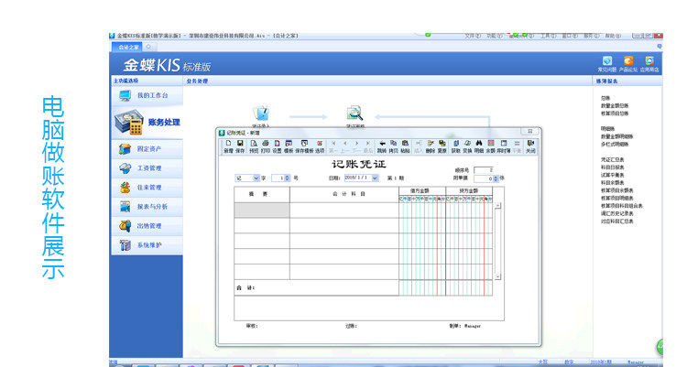This screenshot has width=687, height=367.
Task: Close the 记账凭证 dialog with X button
Action: coord(529,132)
